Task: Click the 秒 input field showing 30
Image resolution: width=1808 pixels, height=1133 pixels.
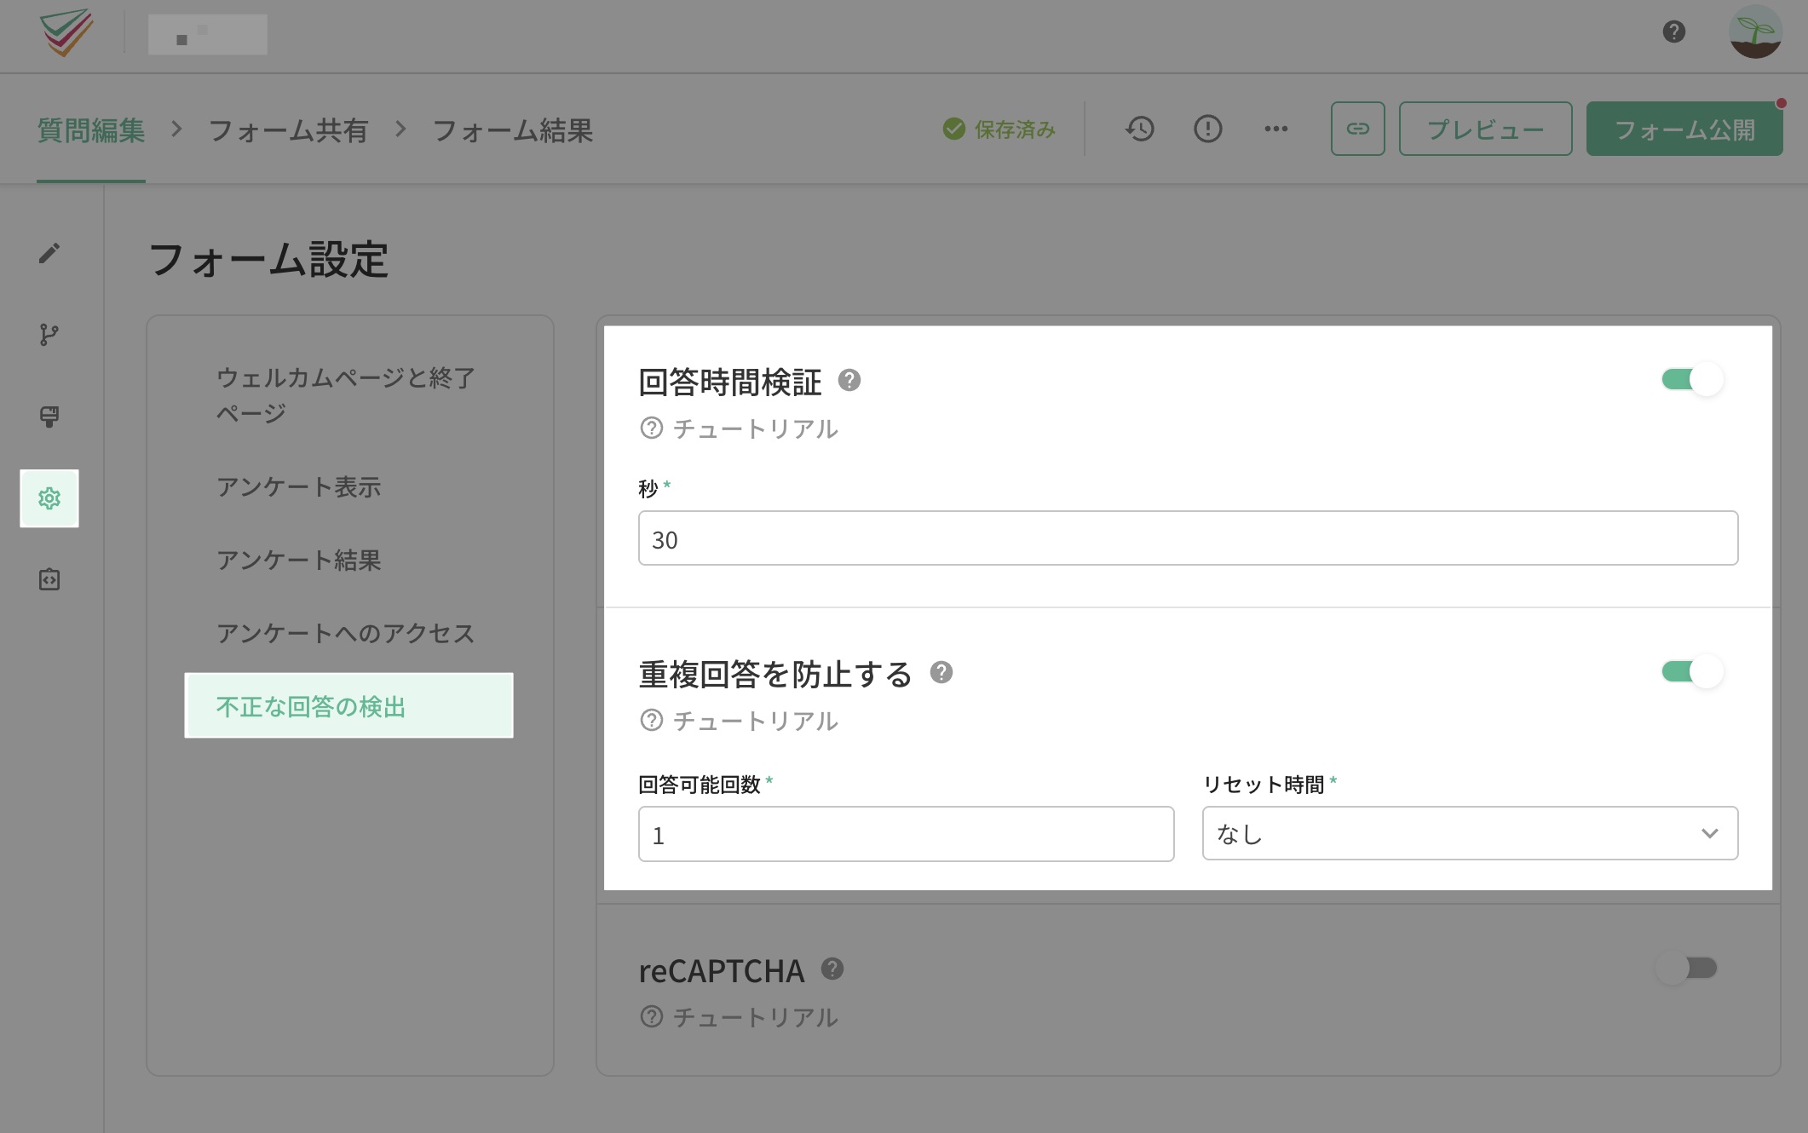Action: click(1188, 538)
